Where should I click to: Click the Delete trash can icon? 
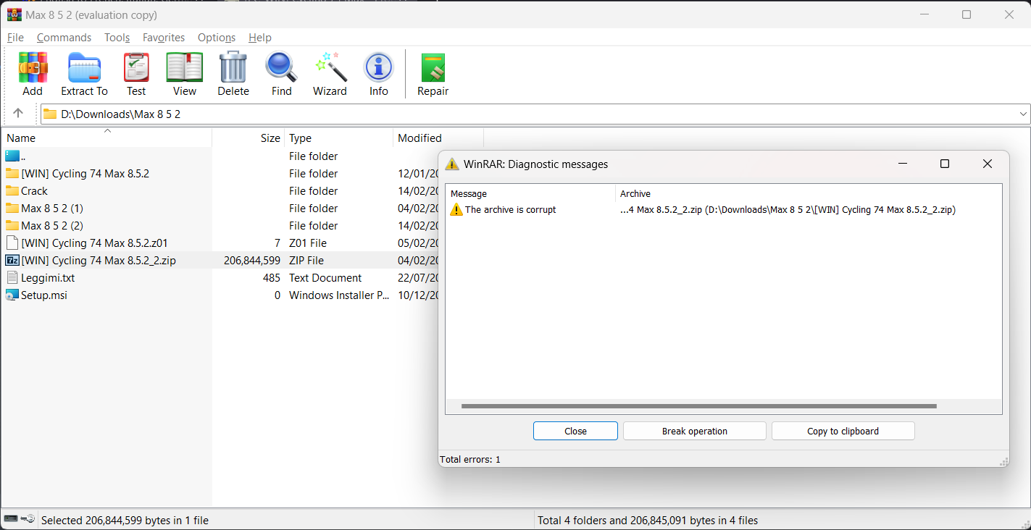(233, 67)
